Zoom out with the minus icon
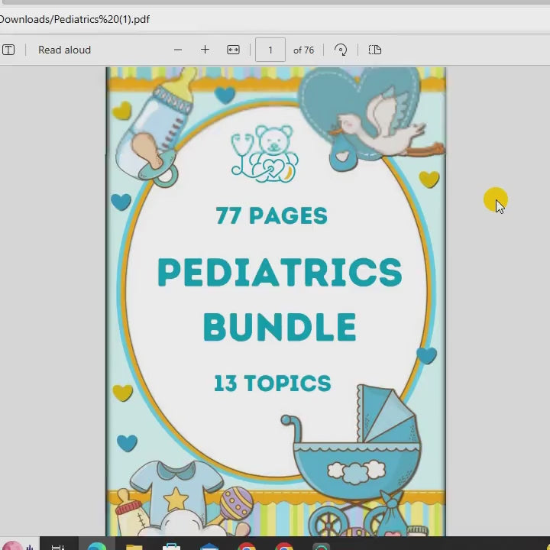Viewport: 550px width, 550px height. 178,50
